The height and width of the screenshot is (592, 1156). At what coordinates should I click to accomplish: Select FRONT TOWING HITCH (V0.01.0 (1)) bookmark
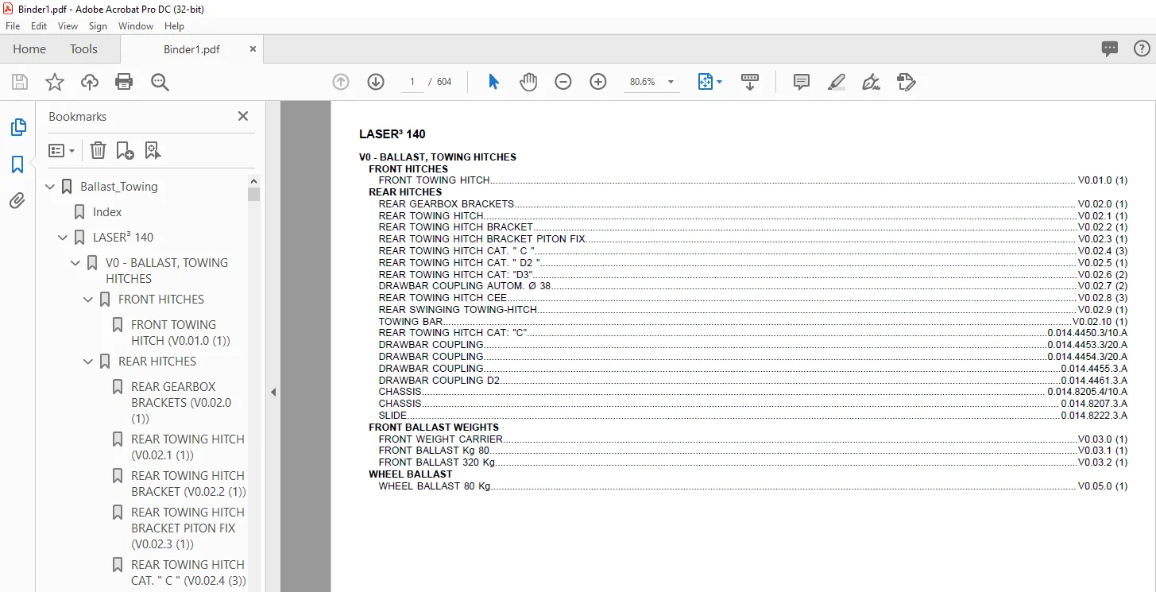(180, 333)
